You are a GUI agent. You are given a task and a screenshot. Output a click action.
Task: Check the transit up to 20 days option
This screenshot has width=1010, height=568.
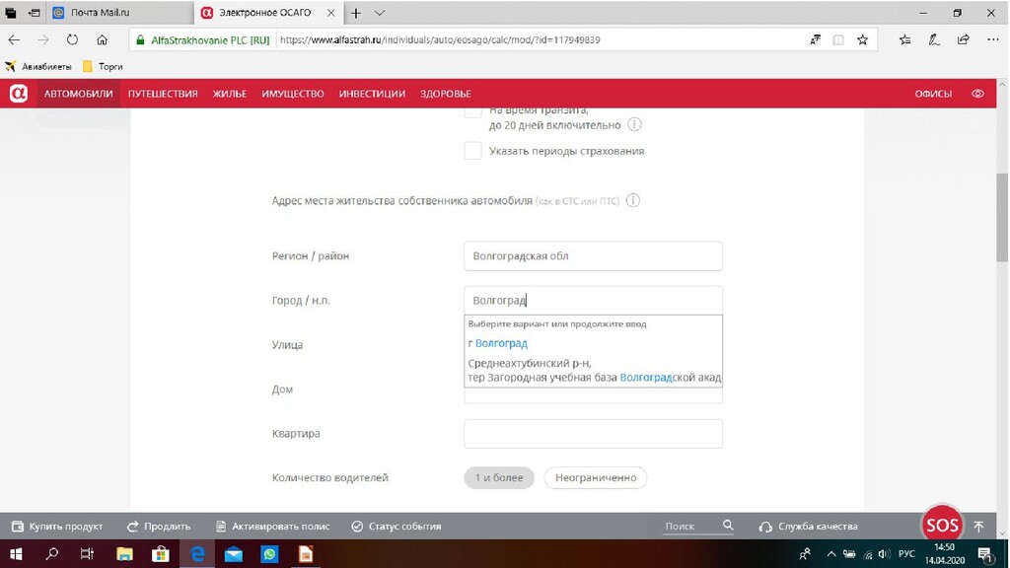click(x=472, y=110)
